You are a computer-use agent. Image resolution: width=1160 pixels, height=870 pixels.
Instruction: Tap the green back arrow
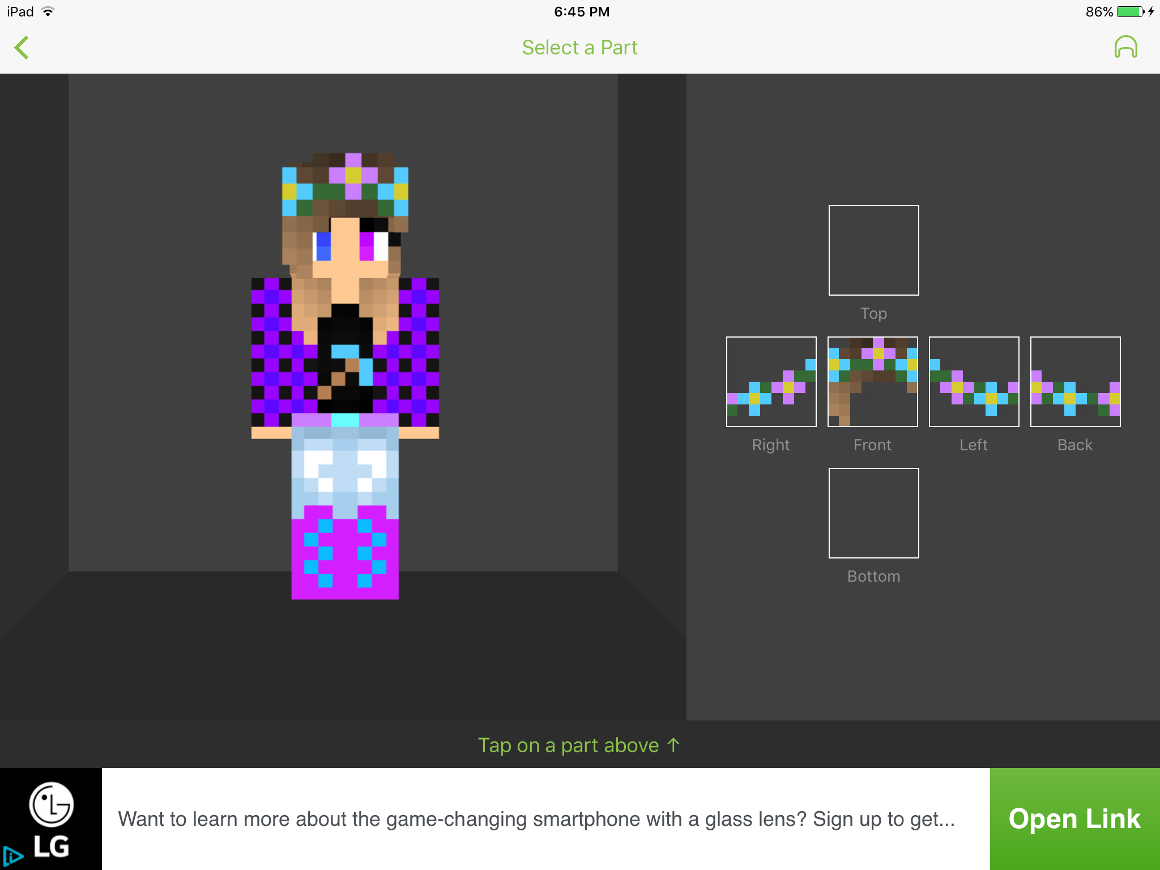coord(22,48)
